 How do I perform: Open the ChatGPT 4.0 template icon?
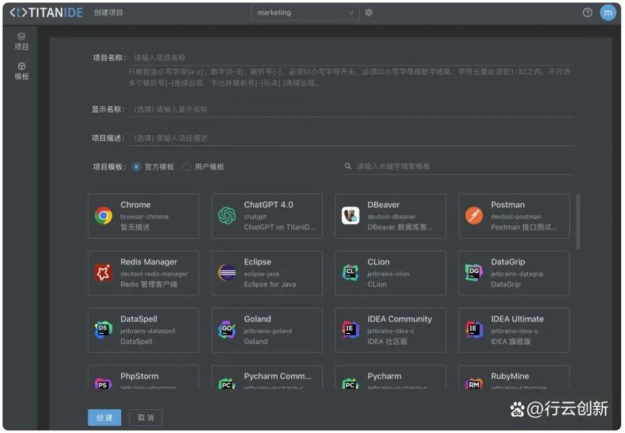pyautogui.click(x=227, y=215)
